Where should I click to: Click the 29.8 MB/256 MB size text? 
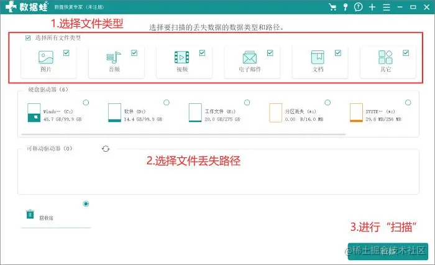[x=383, y=119]
